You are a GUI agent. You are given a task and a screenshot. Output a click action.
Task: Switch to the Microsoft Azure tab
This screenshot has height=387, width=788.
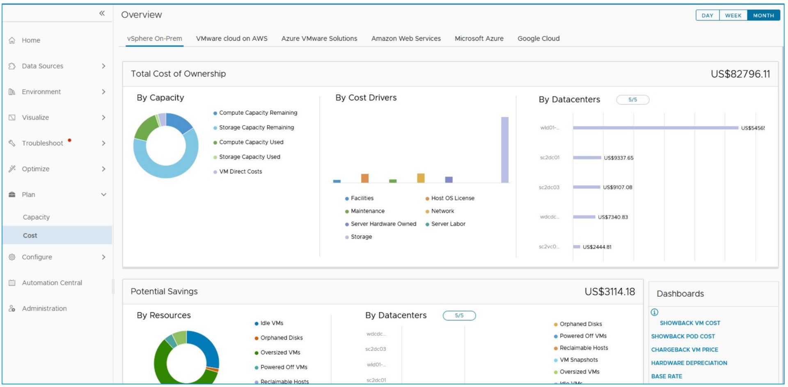(479, 39)
